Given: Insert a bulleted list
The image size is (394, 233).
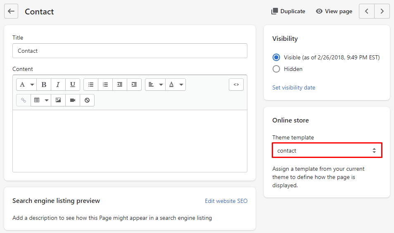Looking at the screenshot, I should pyautogui.click(x=91, y=85).
